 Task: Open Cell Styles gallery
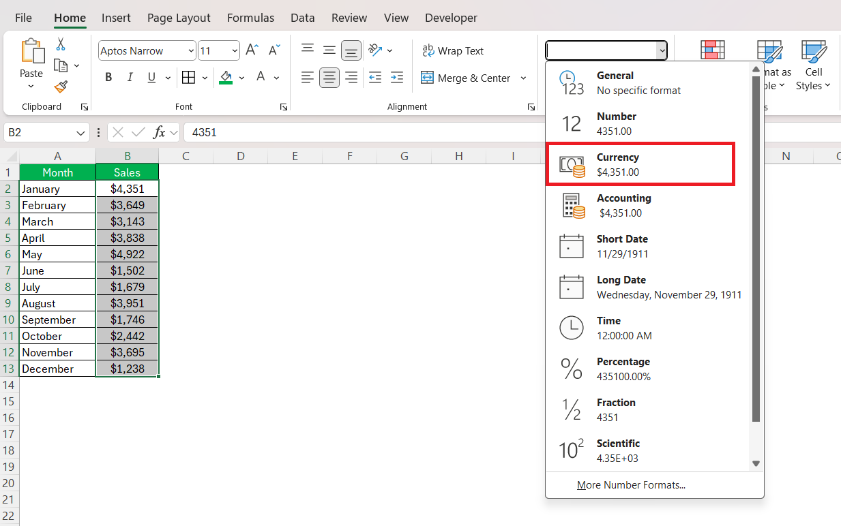[x=814, y=65]
